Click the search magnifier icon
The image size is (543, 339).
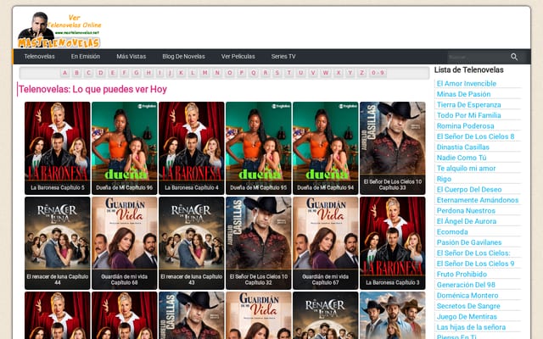point(514,57)
